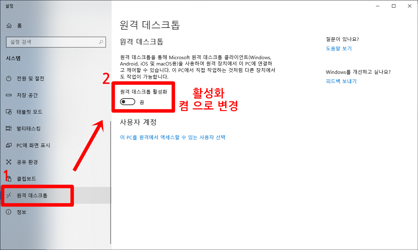The width and height of the screenshot is (418, 250).
Task: Focus the 설정 검색 search box
Action: pos(56,42)
